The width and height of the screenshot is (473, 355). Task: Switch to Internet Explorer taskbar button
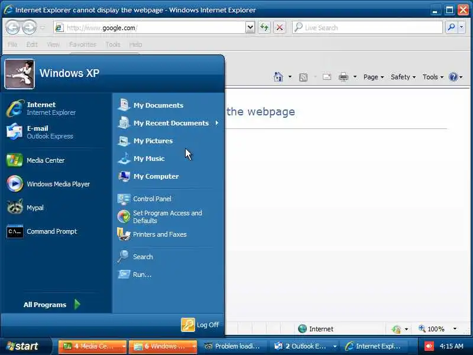374,346
